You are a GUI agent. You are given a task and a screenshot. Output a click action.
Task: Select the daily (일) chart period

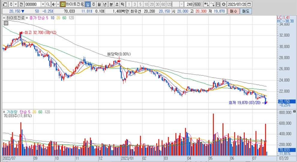(87, 4)
